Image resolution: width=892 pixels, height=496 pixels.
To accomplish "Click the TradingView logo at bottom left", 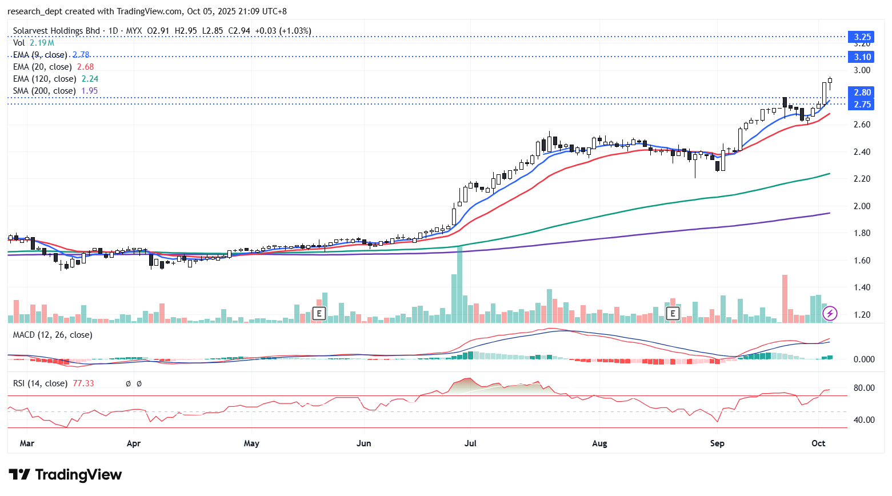I will (65, 475).
